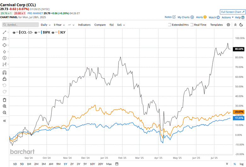The width and height of the screenshot is (246, 167).
Task: Select the 2Y range button
Action: coord(72,164)
